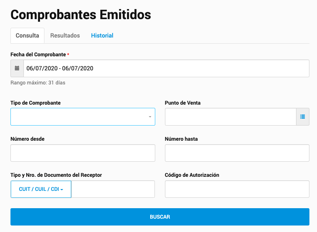Open the Historial tab
Viewport: 317px width, 232px height.
pos(102,36)
